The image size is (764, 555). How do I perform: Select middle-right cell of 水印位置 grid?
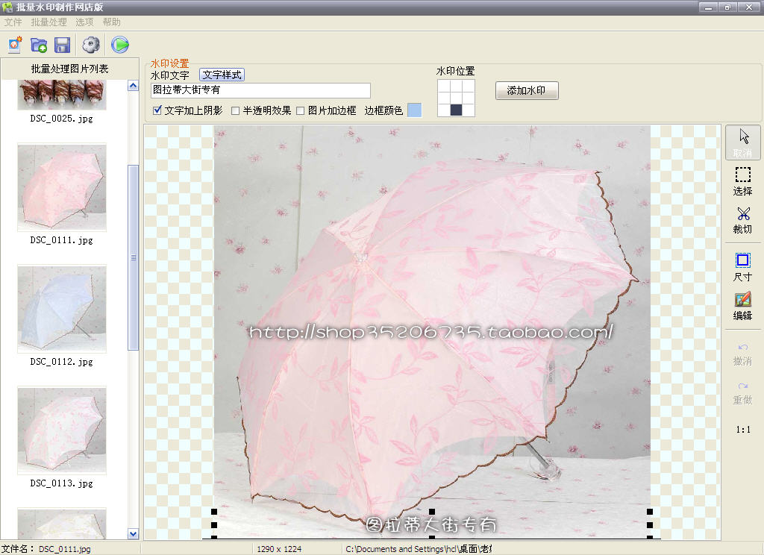[469, 98]
